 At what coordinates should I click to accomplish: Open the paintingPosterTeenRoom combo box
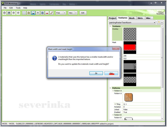pyautogui.click(x=132, y=22)
